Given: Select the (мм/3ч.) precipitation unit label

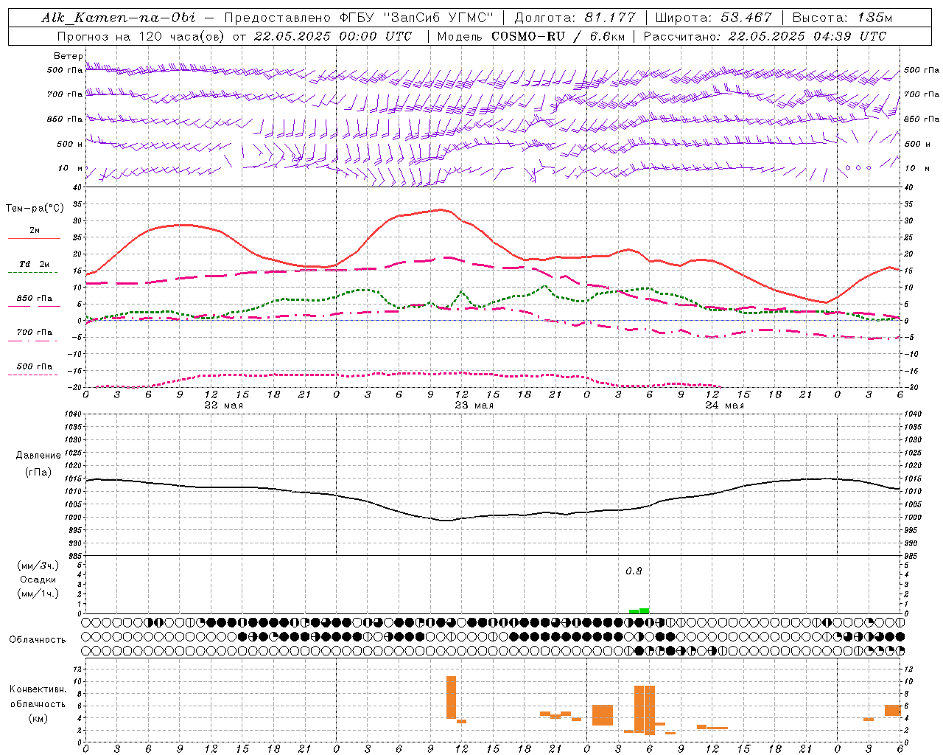Looking at the screenshot, I should coord(38,566).
